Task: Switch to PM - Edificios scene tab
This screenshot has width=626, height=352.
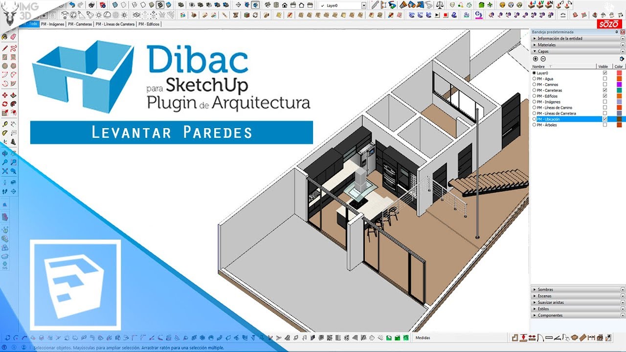Action: click(149, 24)
